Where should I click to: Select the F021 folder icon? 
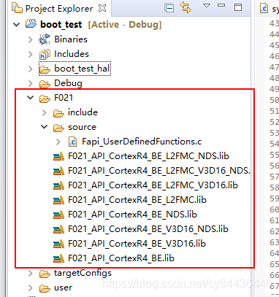coord(45,99)
